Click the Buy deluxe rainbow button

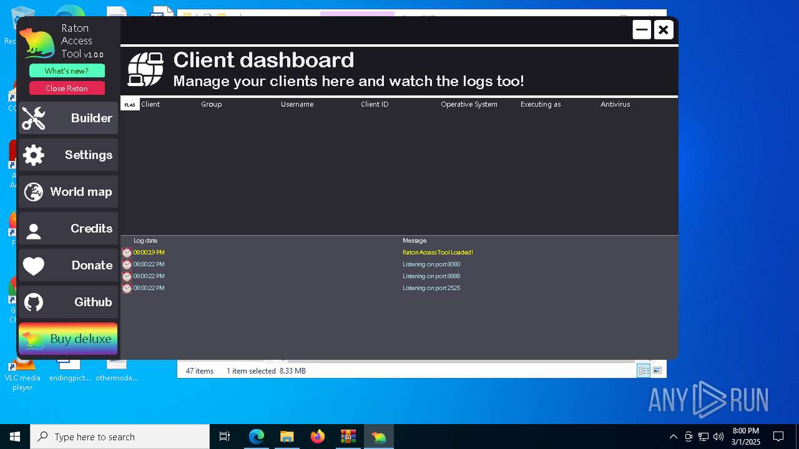pos(68,339)
